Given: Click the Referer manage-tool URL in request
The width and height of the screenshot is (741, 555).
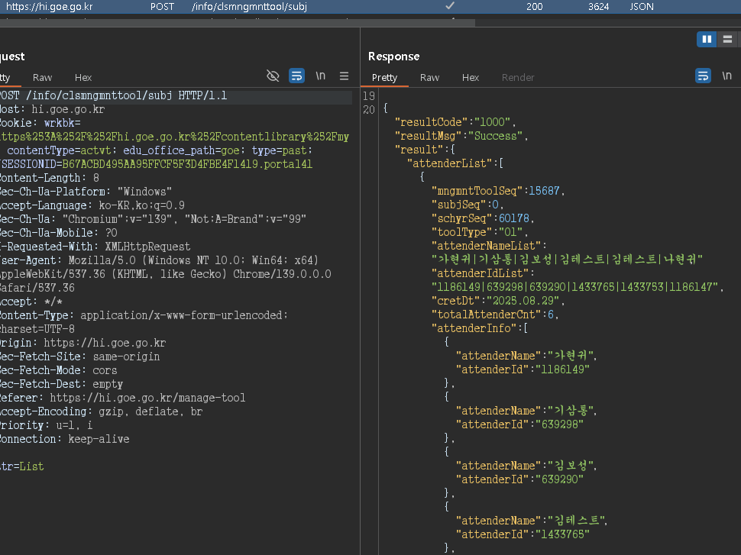Looking at the screenshot, I should (x=147, y=398).
